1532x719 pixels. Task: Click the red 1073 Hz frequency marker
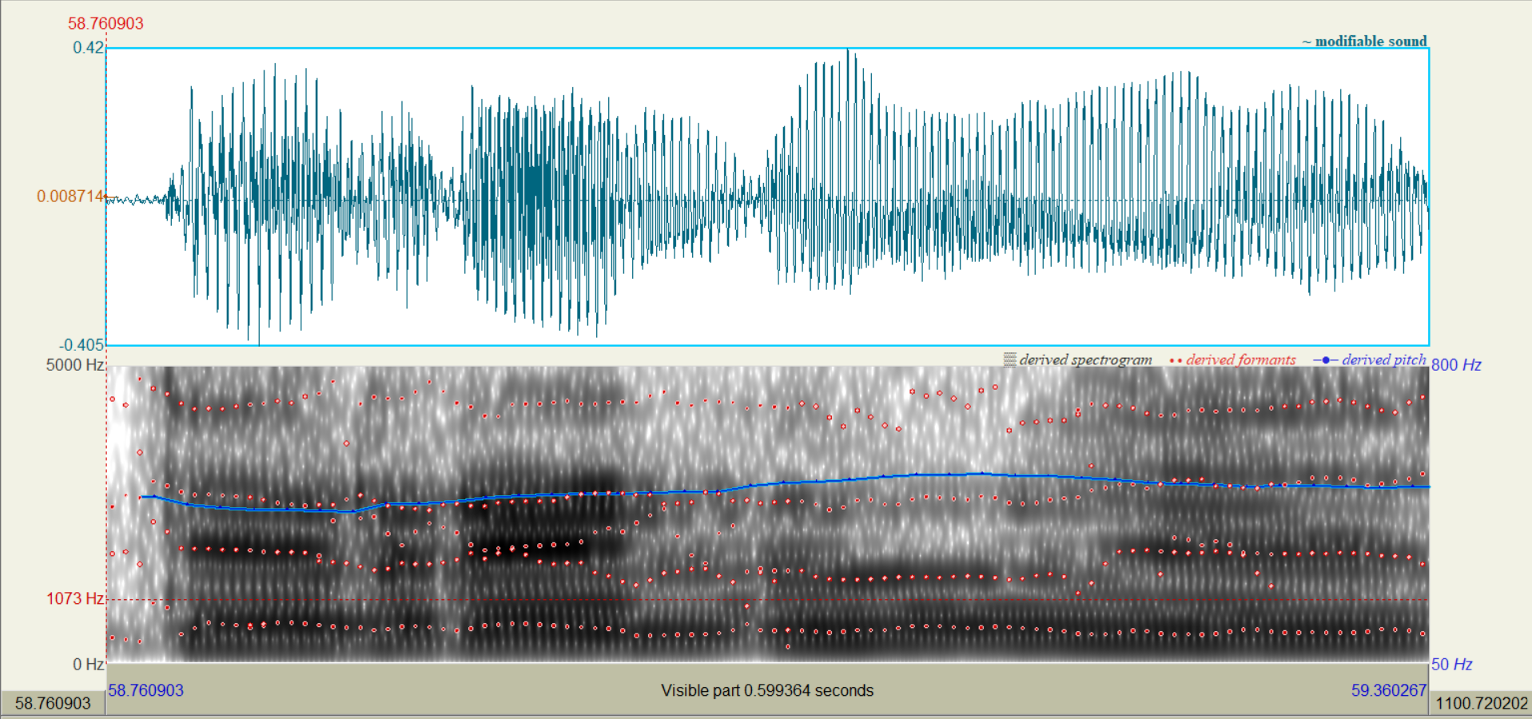75,598
